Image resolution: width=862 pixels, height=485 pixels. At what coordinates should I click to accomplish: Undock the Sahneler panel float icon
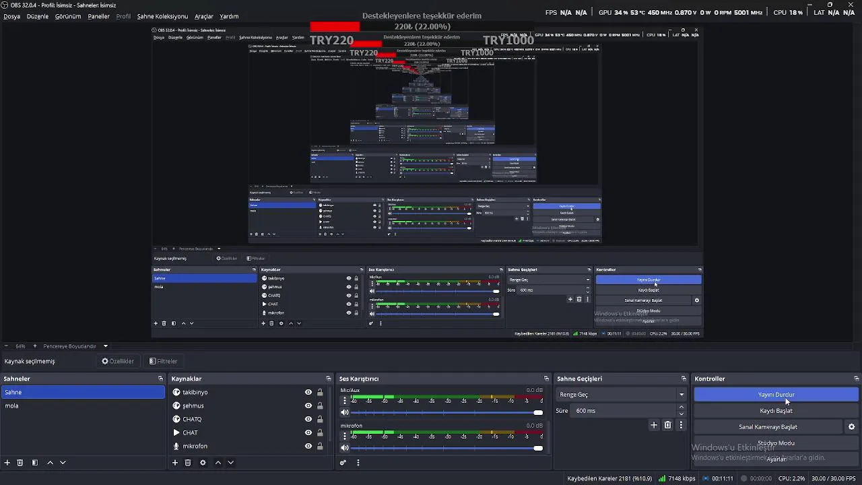pyautogui.click(x=160, y=379)
